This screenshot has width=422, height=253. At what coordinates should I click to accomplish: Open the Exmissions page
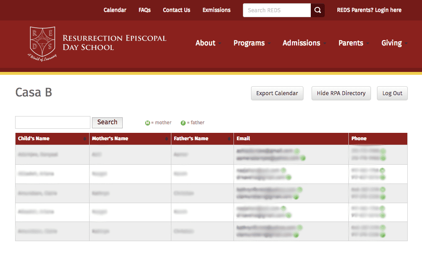[216, 10]
